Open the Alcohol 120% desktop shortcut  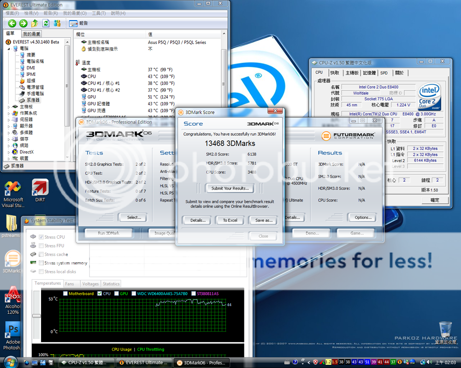point(12,300)
